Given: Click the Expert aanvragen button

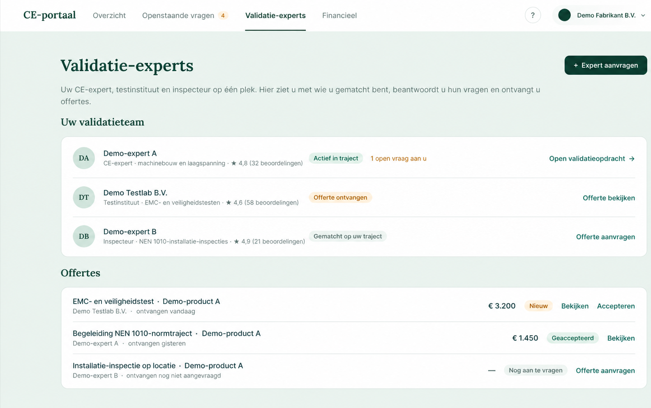Looking at the screenshot, I should click(606, 65).
